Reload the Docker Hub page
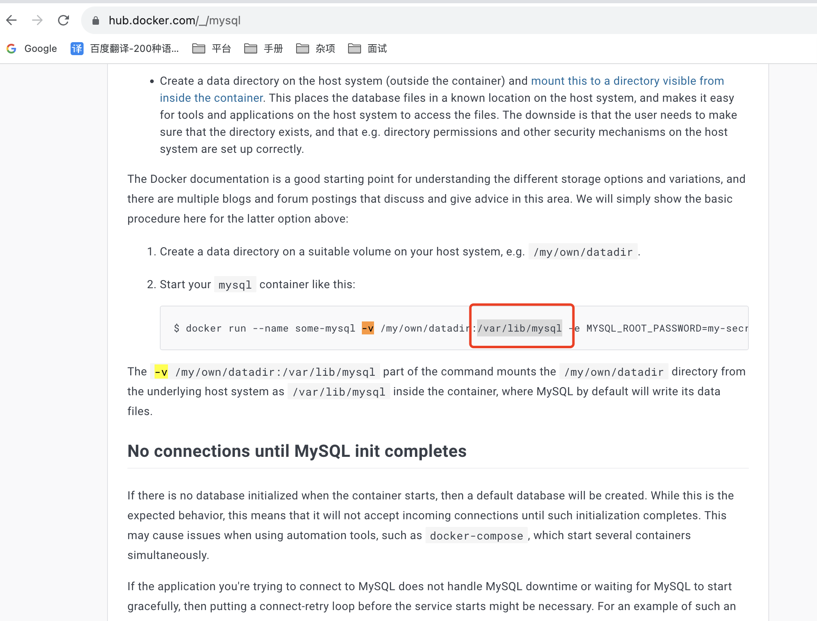 tap(63, 20)
